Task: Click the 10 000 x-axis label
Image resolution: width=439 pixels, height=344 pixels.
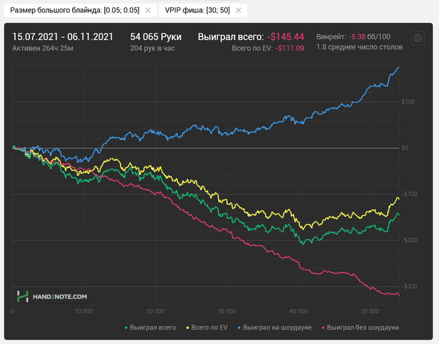Action: click(83, 311)
